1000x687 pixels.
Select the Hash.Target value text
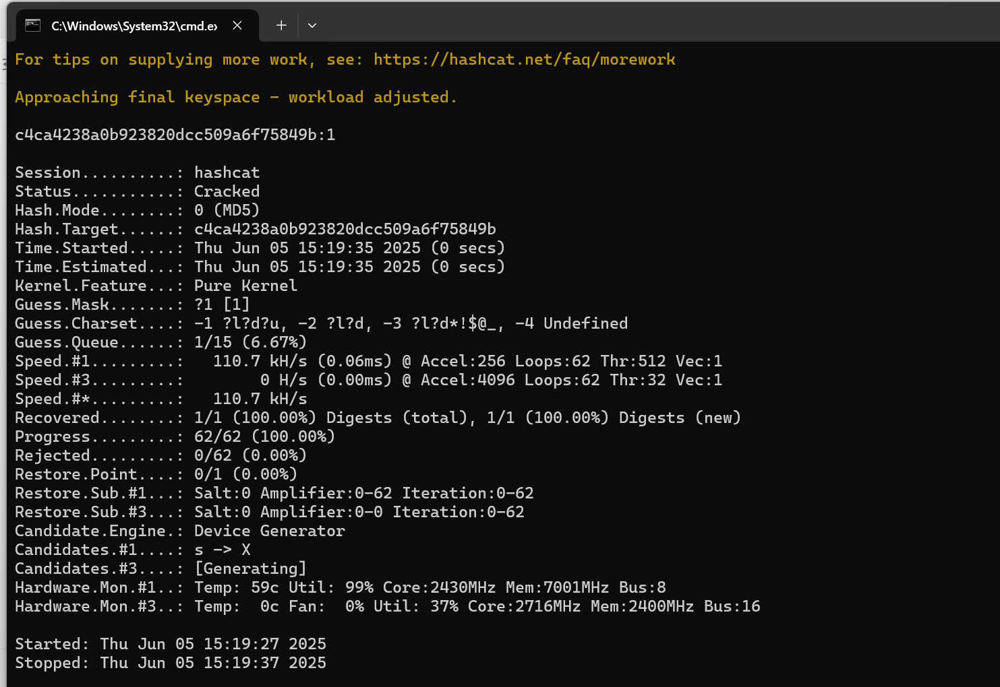tap(345, 229)
